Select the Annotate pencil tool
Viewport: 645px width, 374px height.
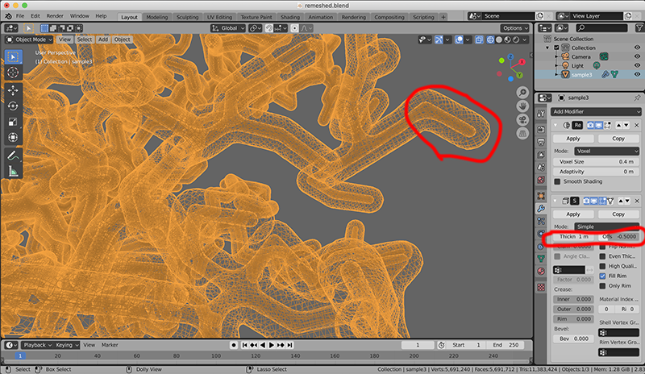pos(14,155)
